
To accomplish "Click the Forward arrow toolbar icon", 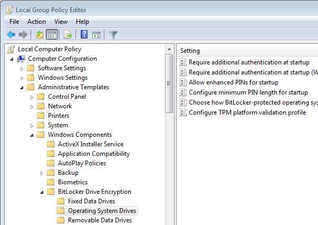I will tap(23, 34).
